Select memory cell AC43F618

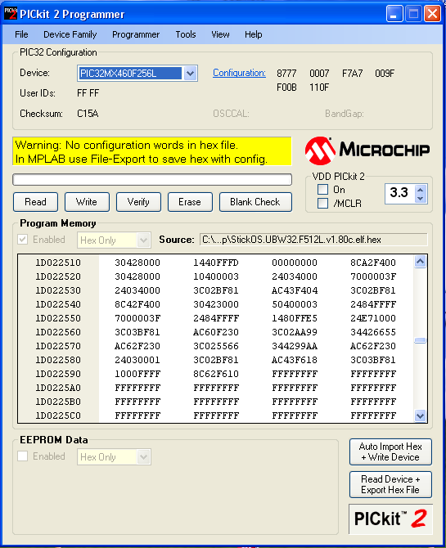coord(295,360)
